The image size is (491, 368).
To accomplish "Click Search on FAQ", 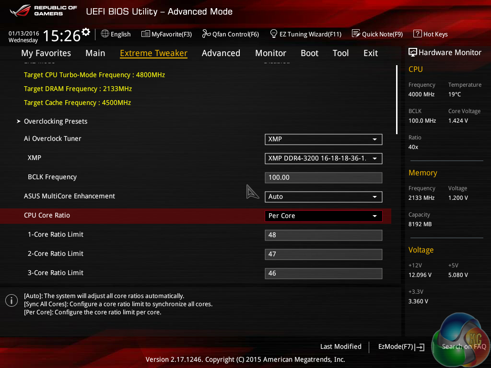I will pos(464,347).
